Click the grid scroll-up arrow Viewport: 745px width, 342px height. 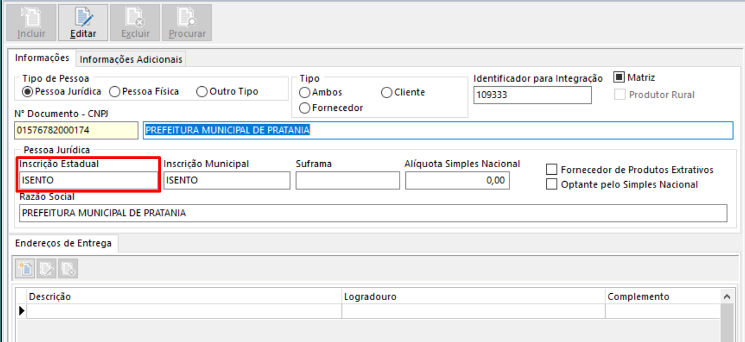point(727,297)
